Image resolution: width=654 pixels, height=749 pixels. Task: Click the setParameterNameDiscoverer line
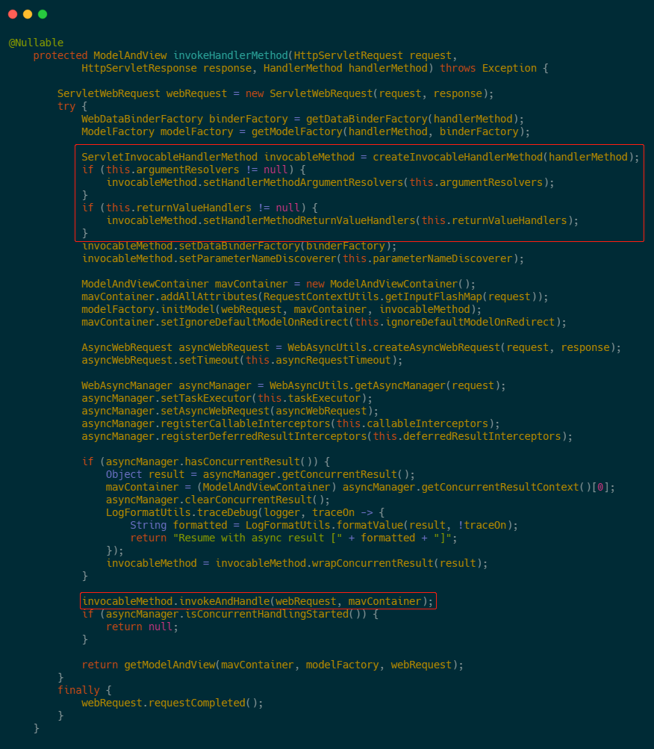pyautogui.click(x=303, y=258)
